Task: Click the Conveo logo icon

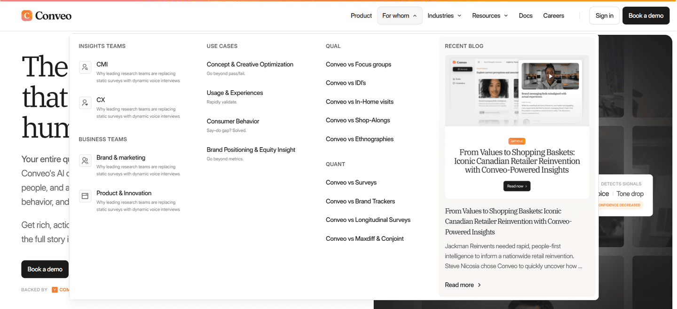Action: (x=27, y=16)
